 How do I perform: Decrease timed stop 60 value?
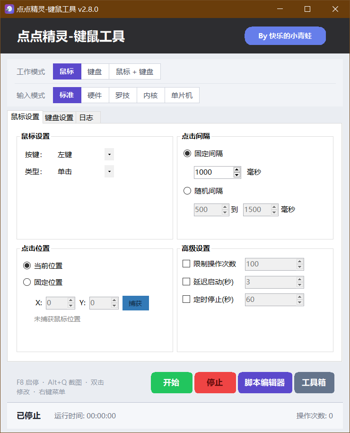pos(300,302)
